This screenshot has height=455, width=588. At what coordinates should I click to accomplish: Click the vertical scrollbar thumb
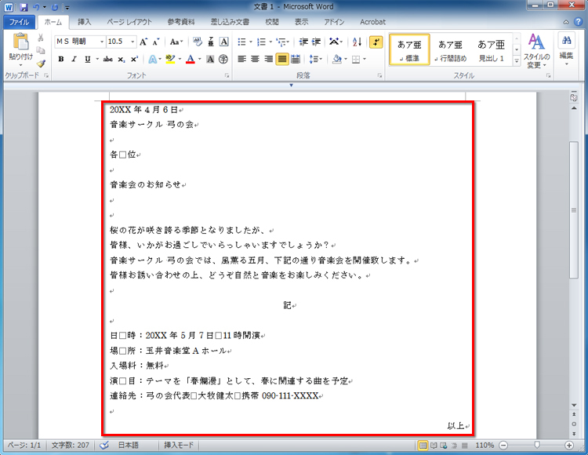click(x=574, y=210)
